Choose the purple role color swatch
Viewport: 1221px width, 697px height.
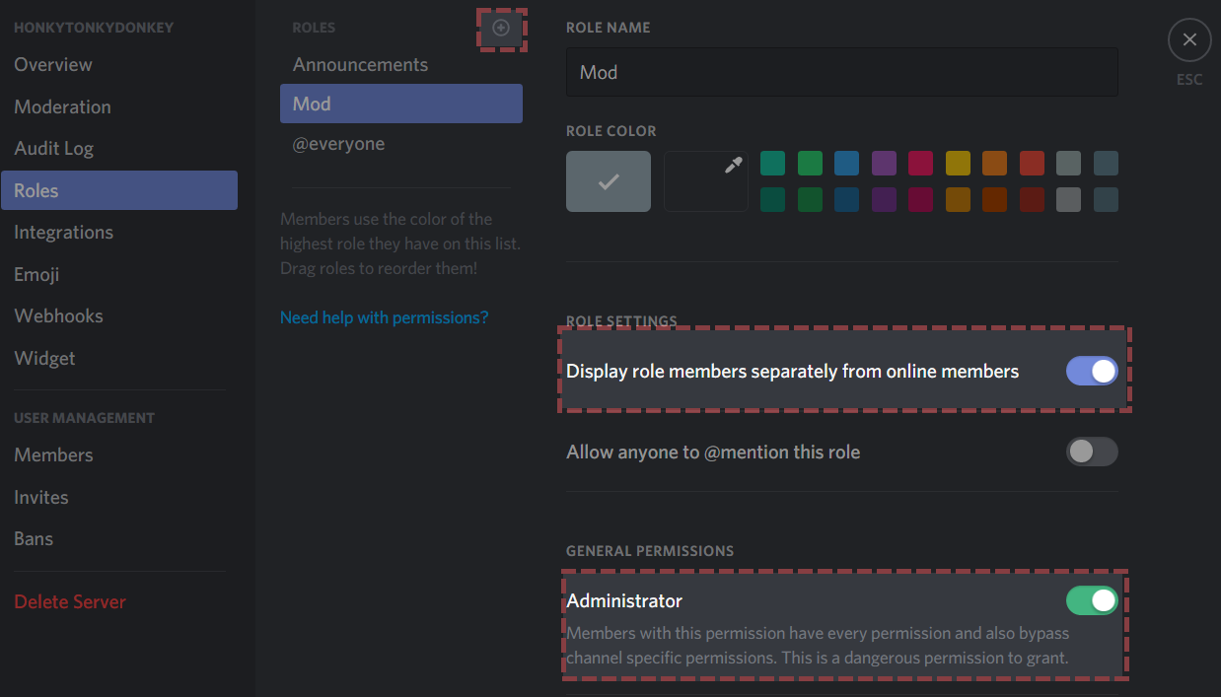tap(884, 163)
